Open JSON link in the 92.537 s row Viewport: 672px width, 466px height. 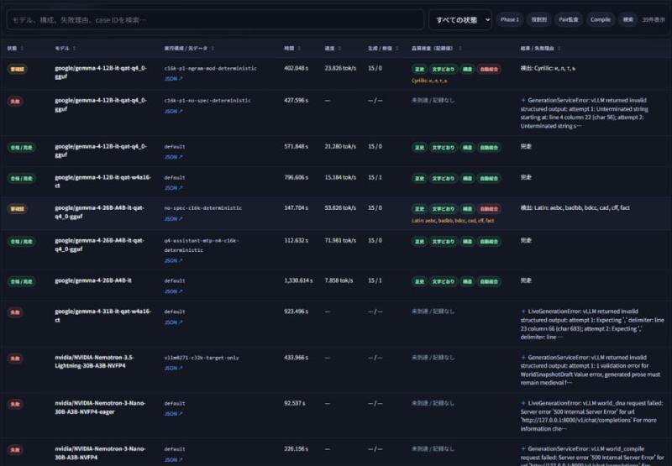click(x=174, y=414)
